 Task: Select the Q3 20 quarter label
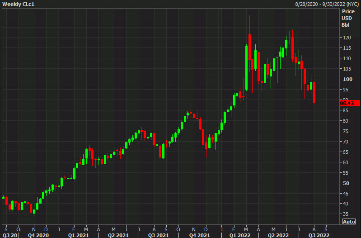9,235
